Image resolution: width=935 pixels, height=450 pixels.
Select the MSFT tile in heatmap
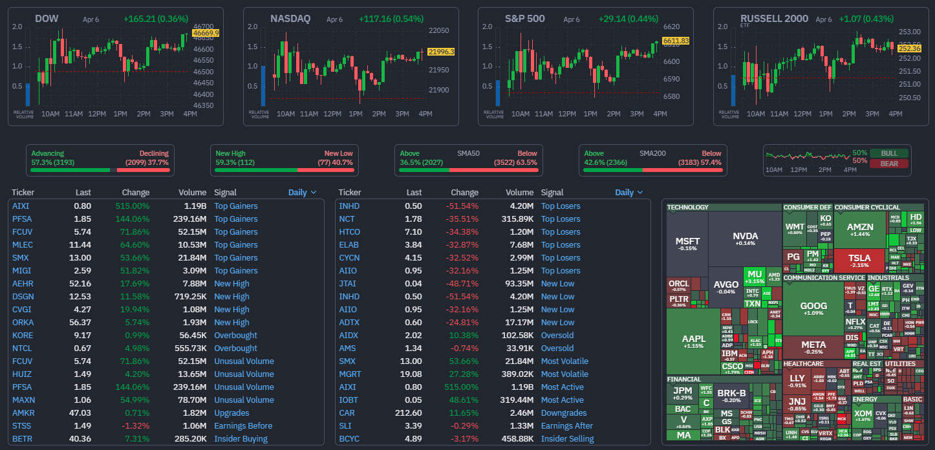(x=687, y=244)
